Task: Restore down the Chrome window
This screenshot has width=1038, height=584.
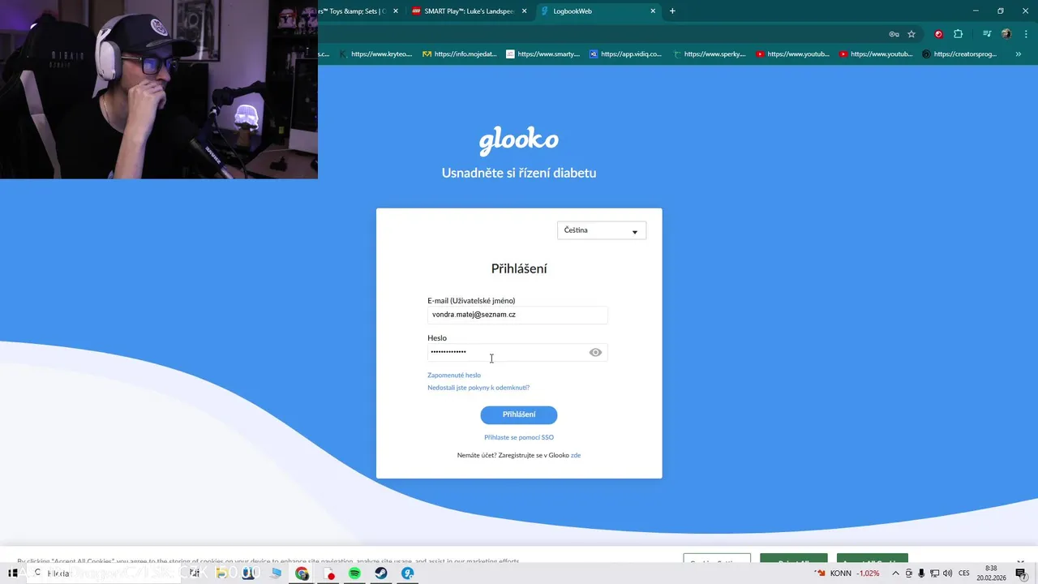Action: [x=1001, y=11]
